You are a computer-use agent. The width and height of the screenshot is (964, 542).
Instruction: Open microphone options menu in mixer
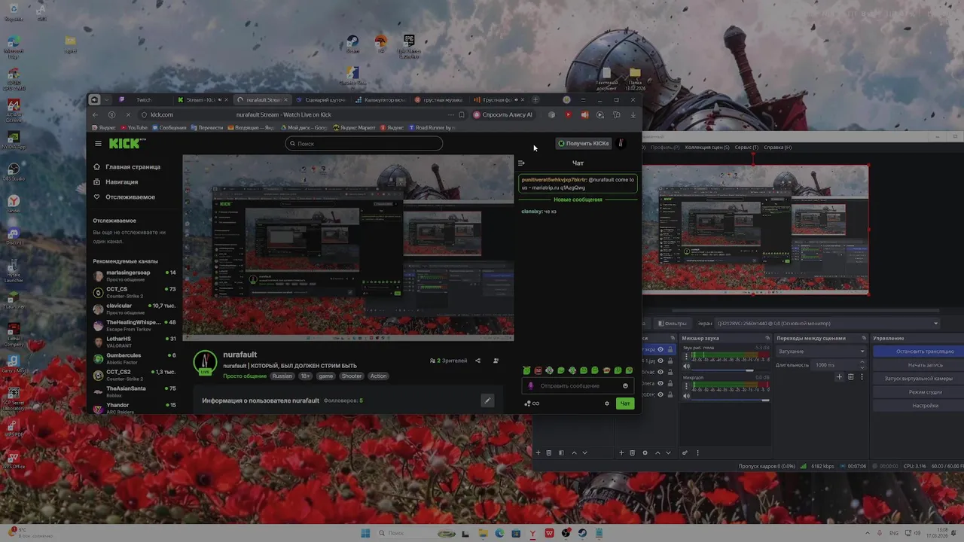(686, 386)
